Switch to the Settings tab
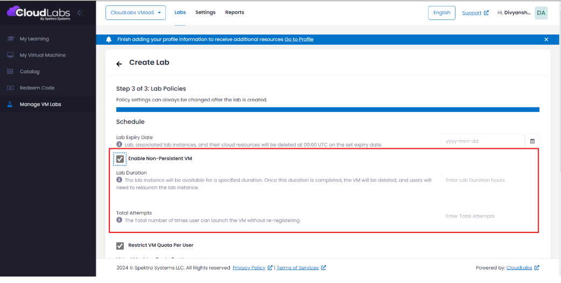Screen dimensions: 561x283 pyautogui.click(x=205, y=12)
